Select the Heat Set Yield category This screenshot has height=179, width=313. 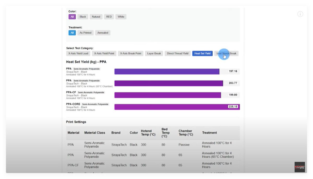pos(202,53)
